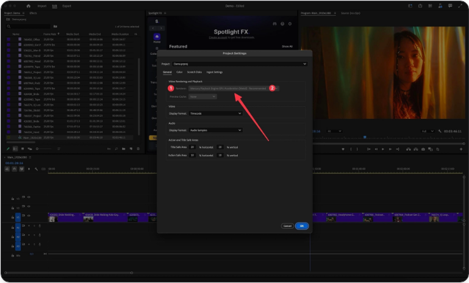Click the New Bin folder icon in Project panel
The width and height of the screenshot is (469, 283).
click(x=55, y=27)
